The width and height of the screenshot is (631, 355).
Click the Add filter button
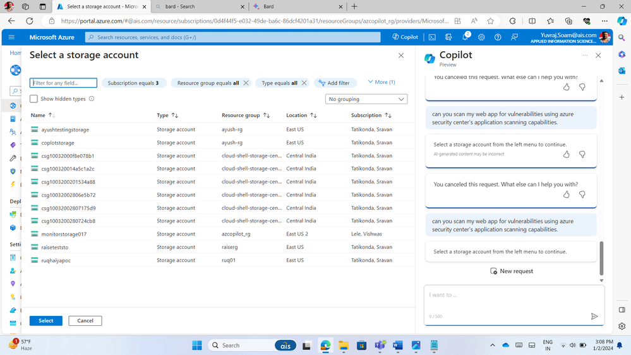pos(334,83)
